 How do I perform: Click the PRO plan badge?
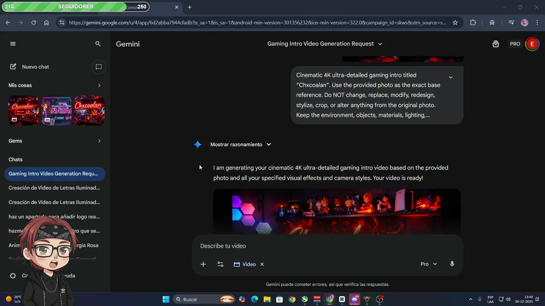[x=515, y=44]
